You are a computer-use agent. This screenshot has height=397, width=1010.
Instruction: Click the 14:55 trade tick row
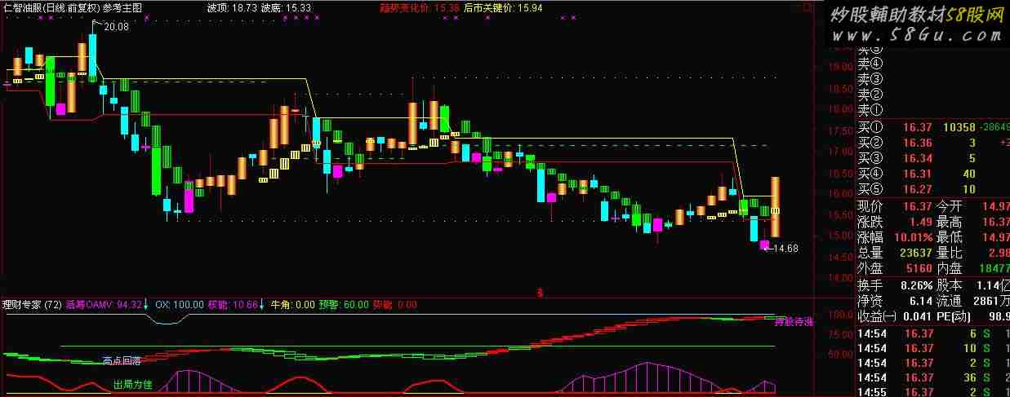931,392
